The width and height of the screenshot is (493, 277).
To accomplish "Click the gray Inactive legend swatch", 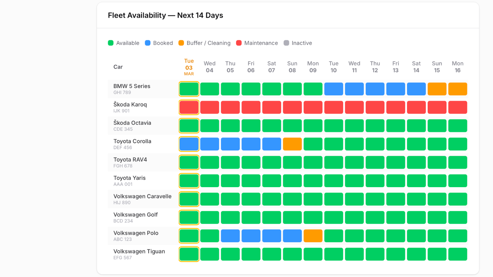I will 286,43.
